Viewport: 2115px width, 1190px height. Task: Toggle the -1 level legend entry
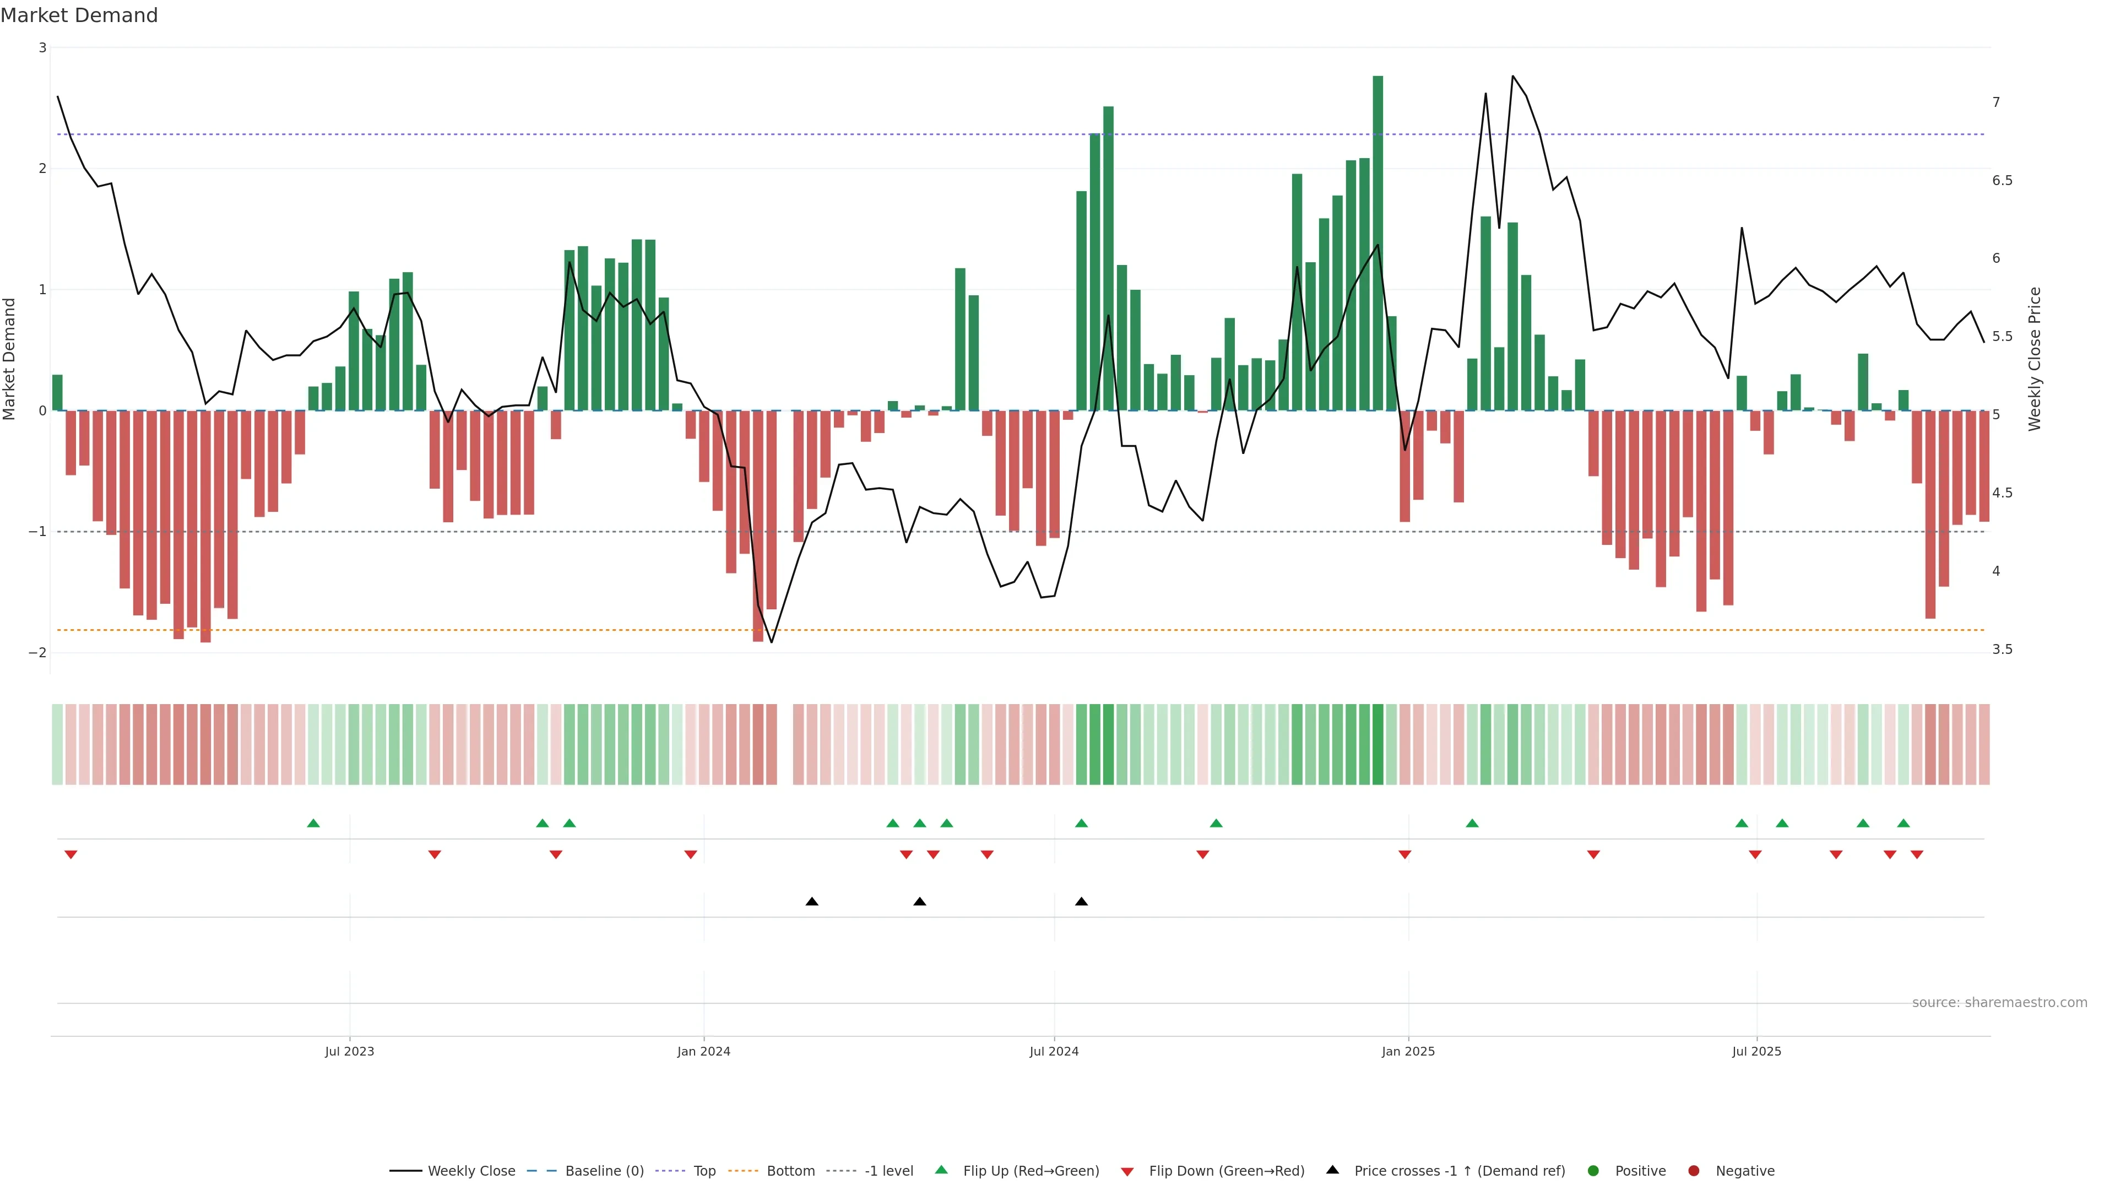click(888, 1171)
